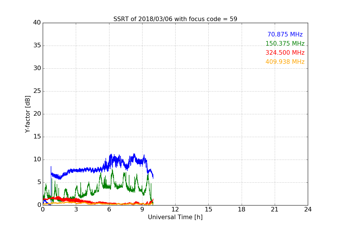Click the x-axis tick label '21'
The image size is (342, 228).
click(x=275, y=209)
